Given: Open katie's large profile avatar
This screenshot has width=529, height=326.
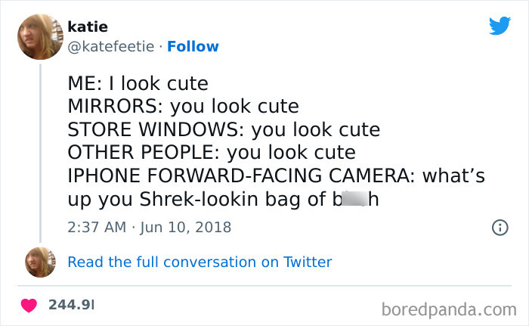Looking at the screenshot, I should click(41, 37).
